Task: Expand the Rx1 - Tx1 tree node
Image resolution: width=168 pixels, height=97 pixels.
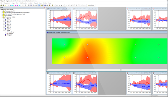Action: (4, 19)
